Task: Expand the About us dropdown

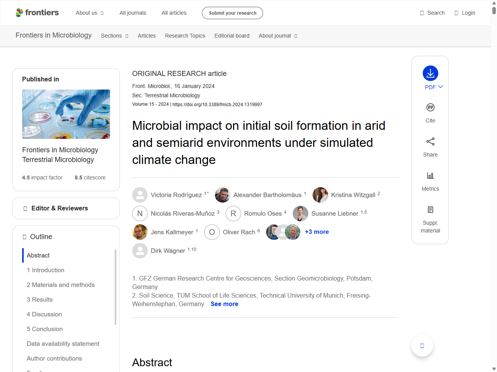Action: (90, 13)
